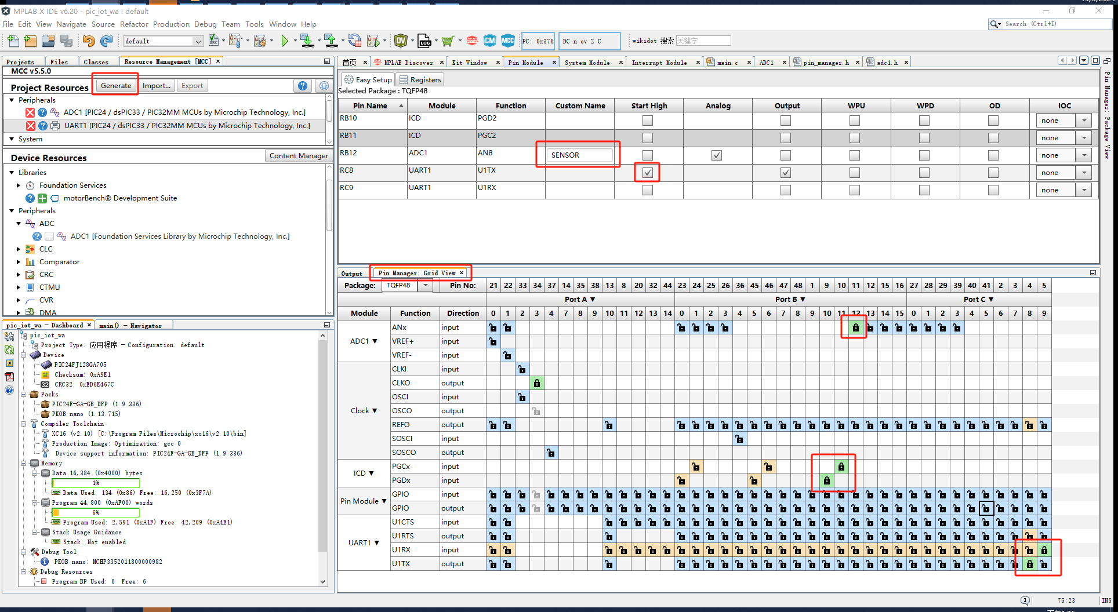Collapse the Libraries tree node
Image resolution: width=1118 pixels, height=612 pixels.
coord(12,173)
